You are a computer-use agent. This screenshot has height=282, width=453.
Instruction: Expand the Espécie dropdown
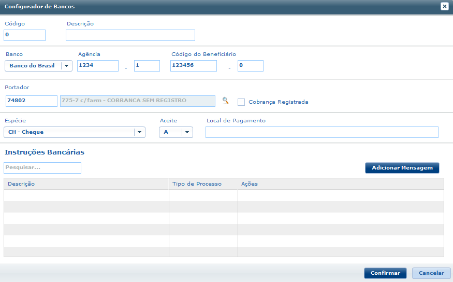click(x=139, y=132)
